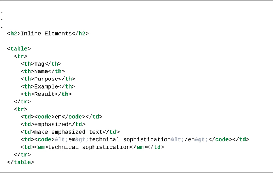
Task: Click the "Name" header cell text
Action: (41, 71)
